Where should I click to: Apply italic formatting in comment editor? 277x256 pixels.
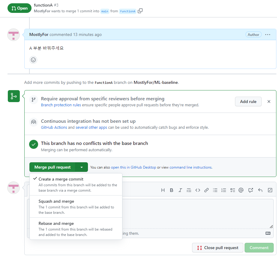pos(180,190)
